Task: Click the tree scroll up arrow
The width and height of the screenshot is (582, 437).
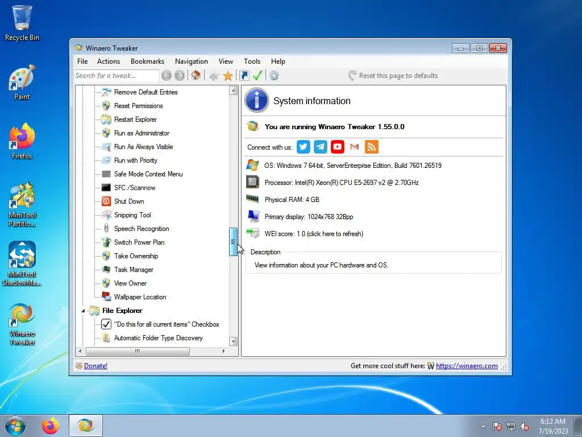Action: (233, 90)
